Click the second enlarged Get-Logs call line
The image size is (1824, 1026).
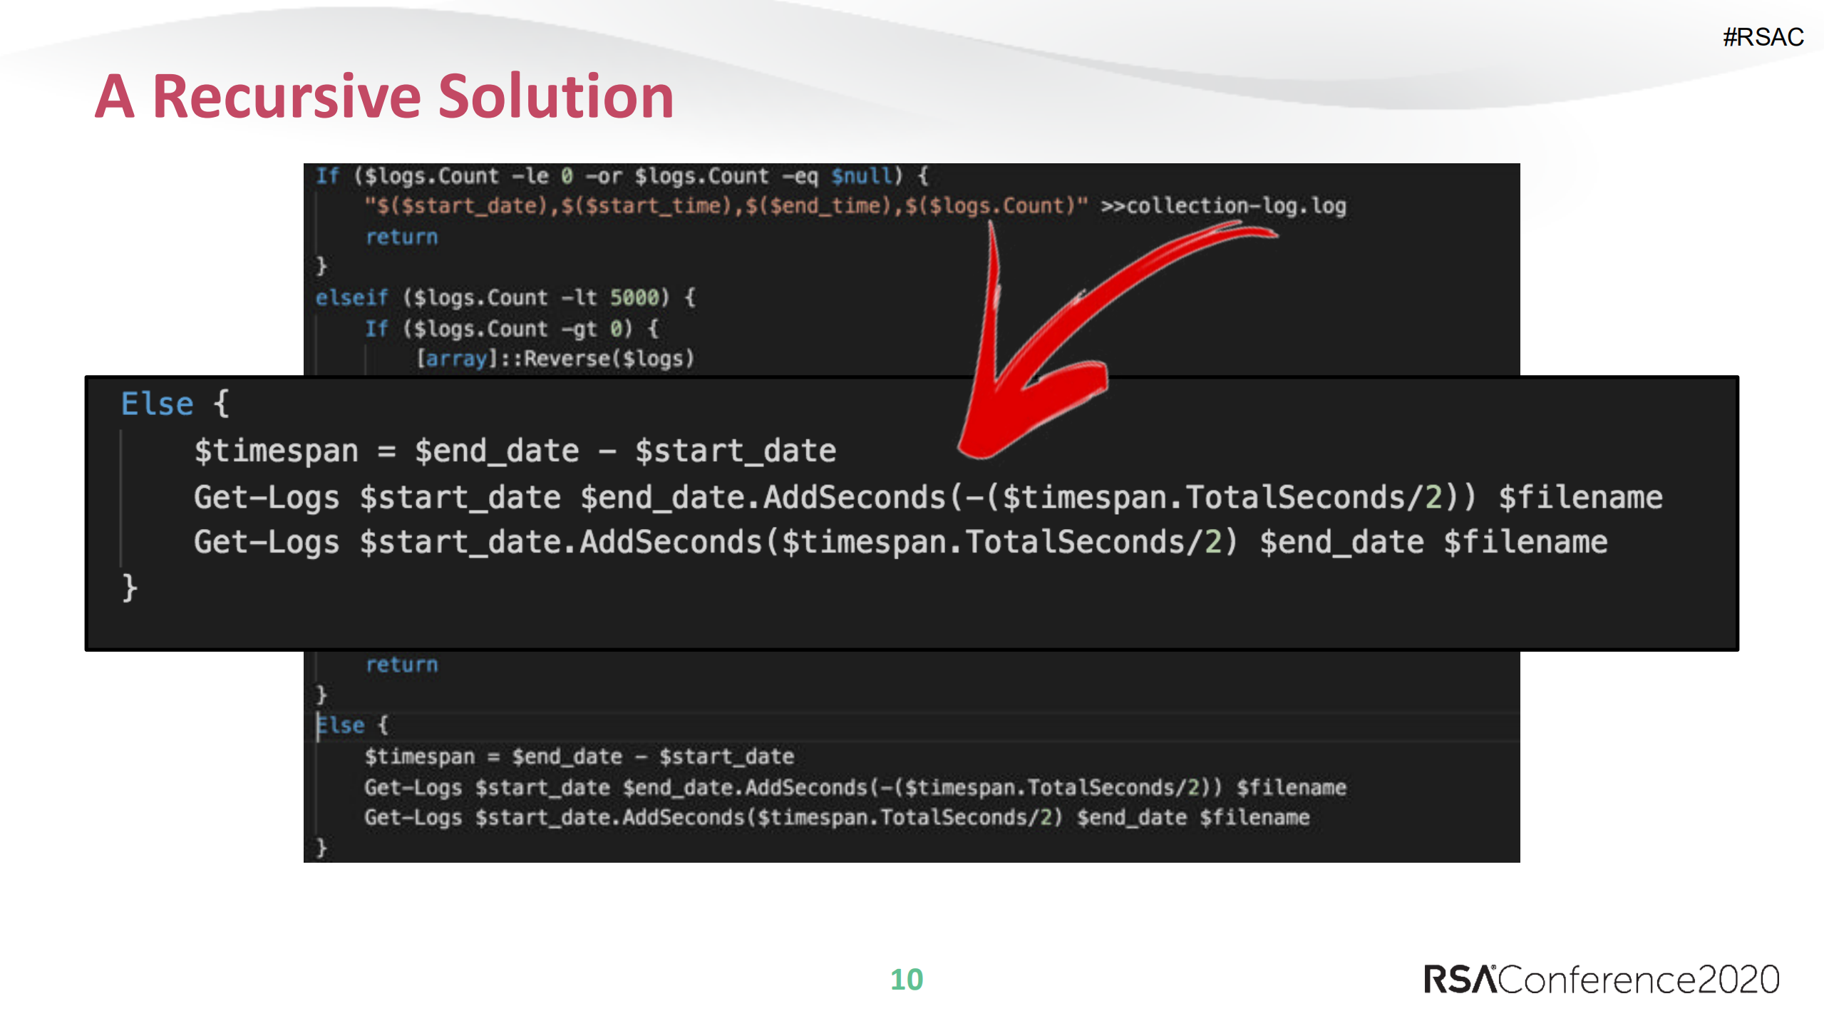[x=900, y=542]
